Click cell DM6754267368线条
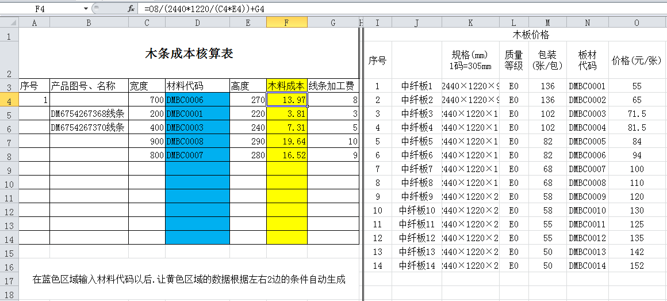 point(89,114)
